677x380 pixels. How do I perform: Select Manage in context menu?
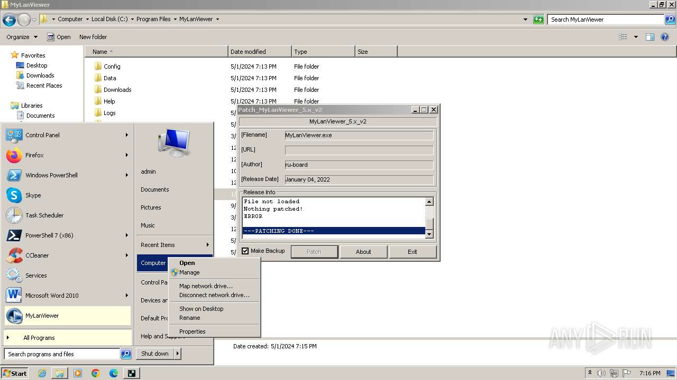(x=214, y=272)
